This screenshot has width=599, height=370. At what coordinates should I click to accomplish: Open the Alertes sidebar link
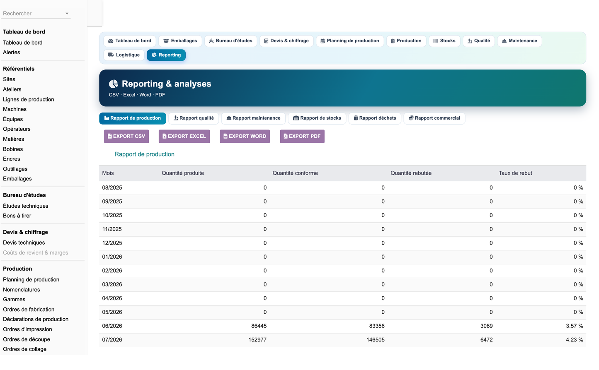[x=12, y=53]
